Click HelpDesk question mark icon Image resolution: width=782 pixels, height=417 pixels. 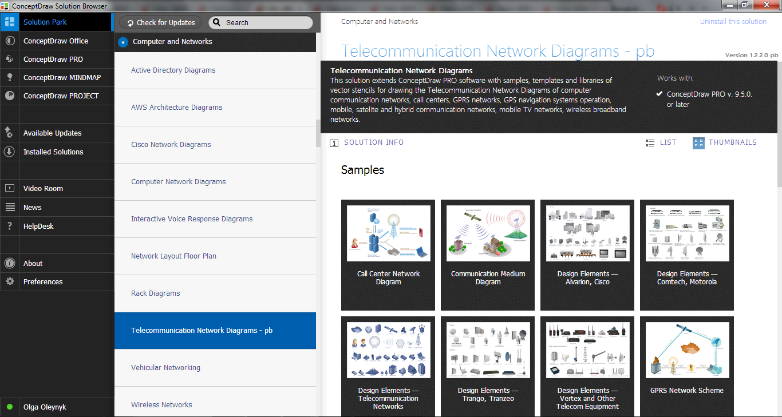9,226
